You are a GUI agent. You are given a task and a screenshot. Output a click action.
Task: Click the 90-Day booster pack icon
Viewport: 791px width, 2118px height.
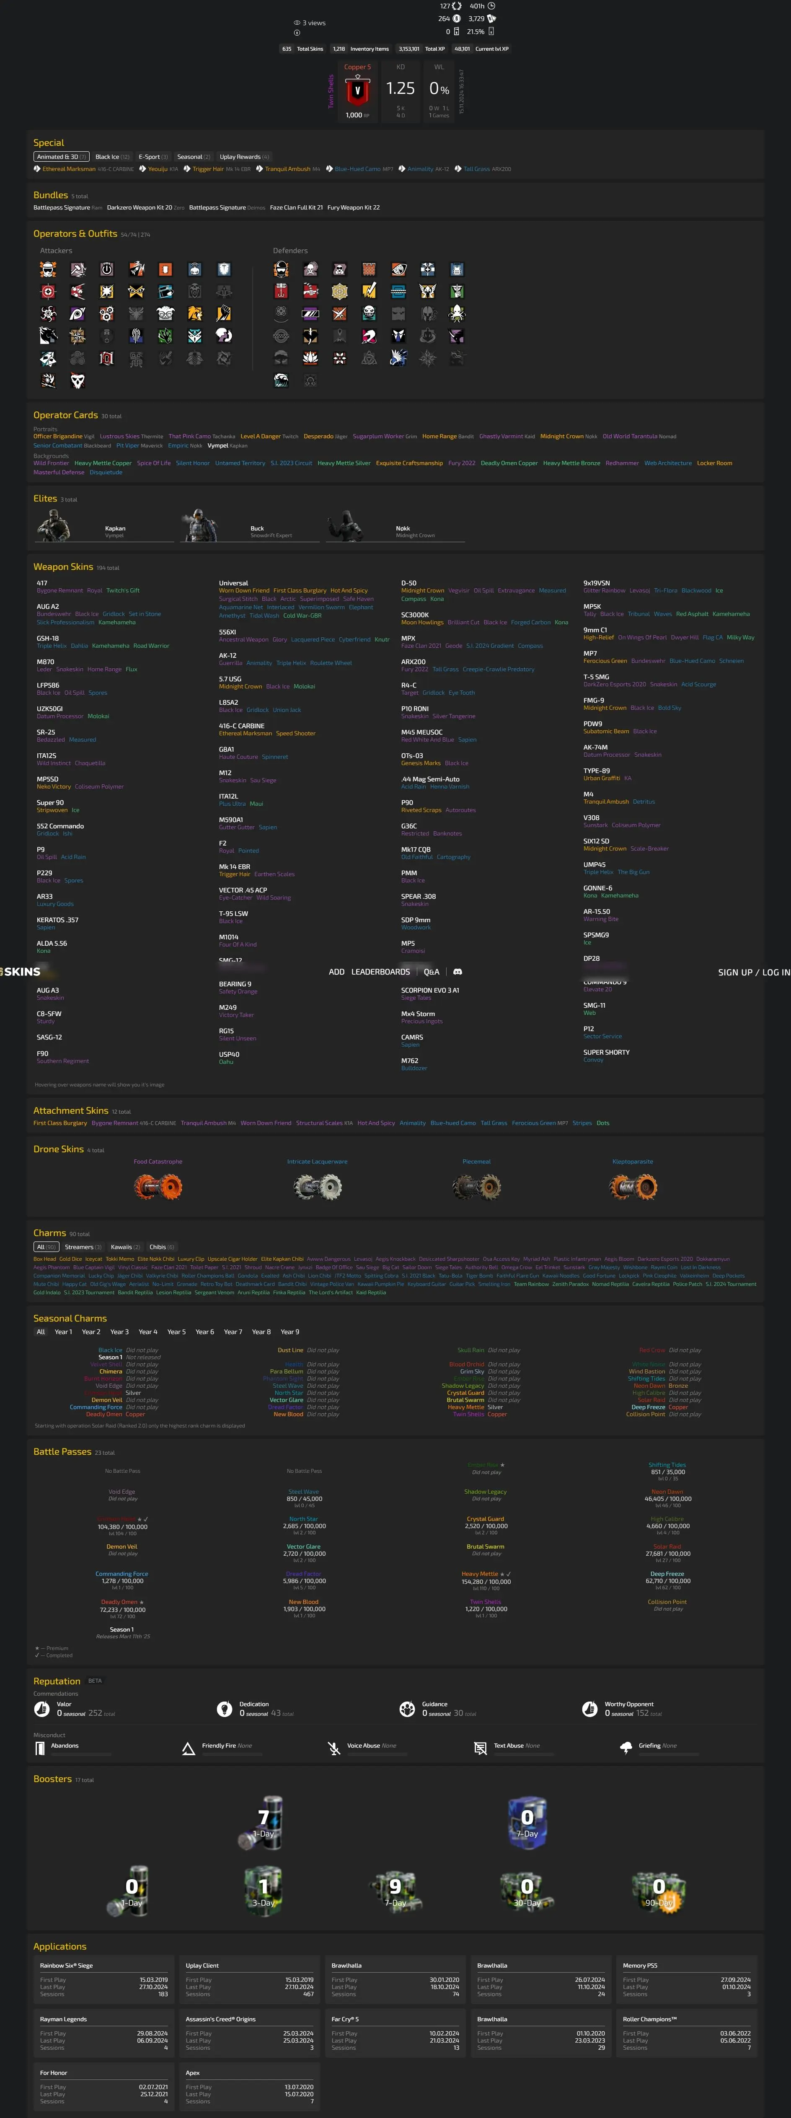[x=659, y=1892]
